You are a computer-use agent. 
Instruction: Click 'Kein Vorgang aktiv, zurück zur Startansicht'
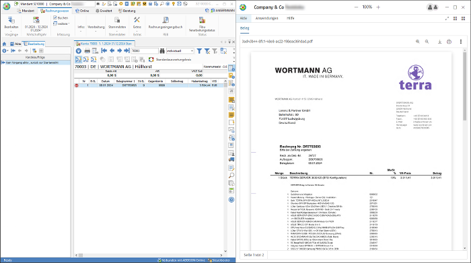pyautogui.click(x=32, y=63)
